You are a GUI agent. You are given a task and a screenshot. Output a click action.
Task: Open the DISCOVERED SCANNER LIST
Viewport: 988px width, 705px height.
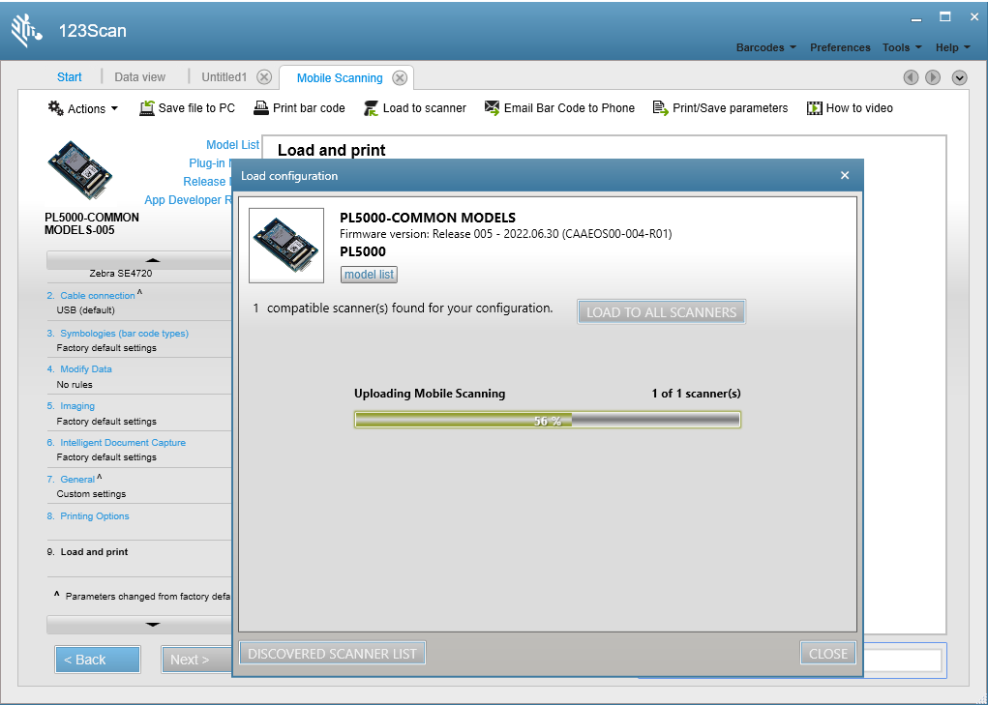click(x=333, y=654)
